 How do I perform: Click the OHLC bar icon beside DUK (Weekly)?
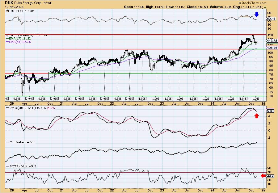[x=7, y=35]
